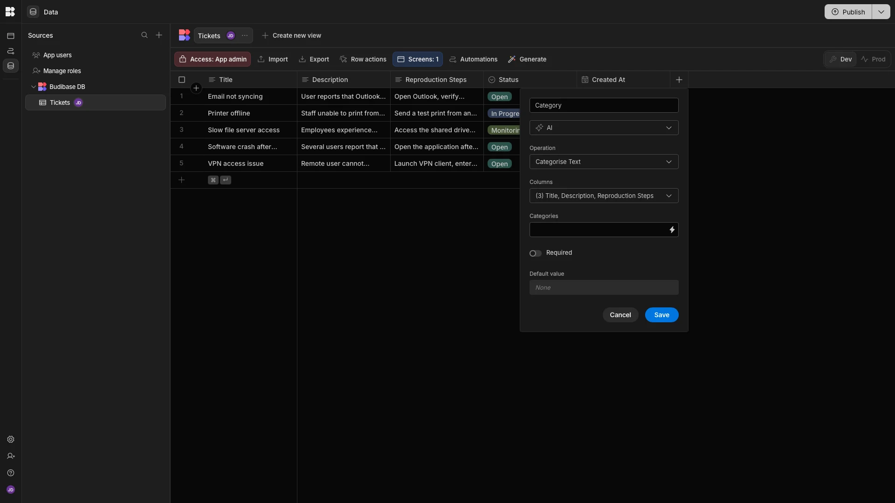The height and width of the screenshot is (503, 895).
Task: Toggle the Required switch
Action: (x=535, y=253)
